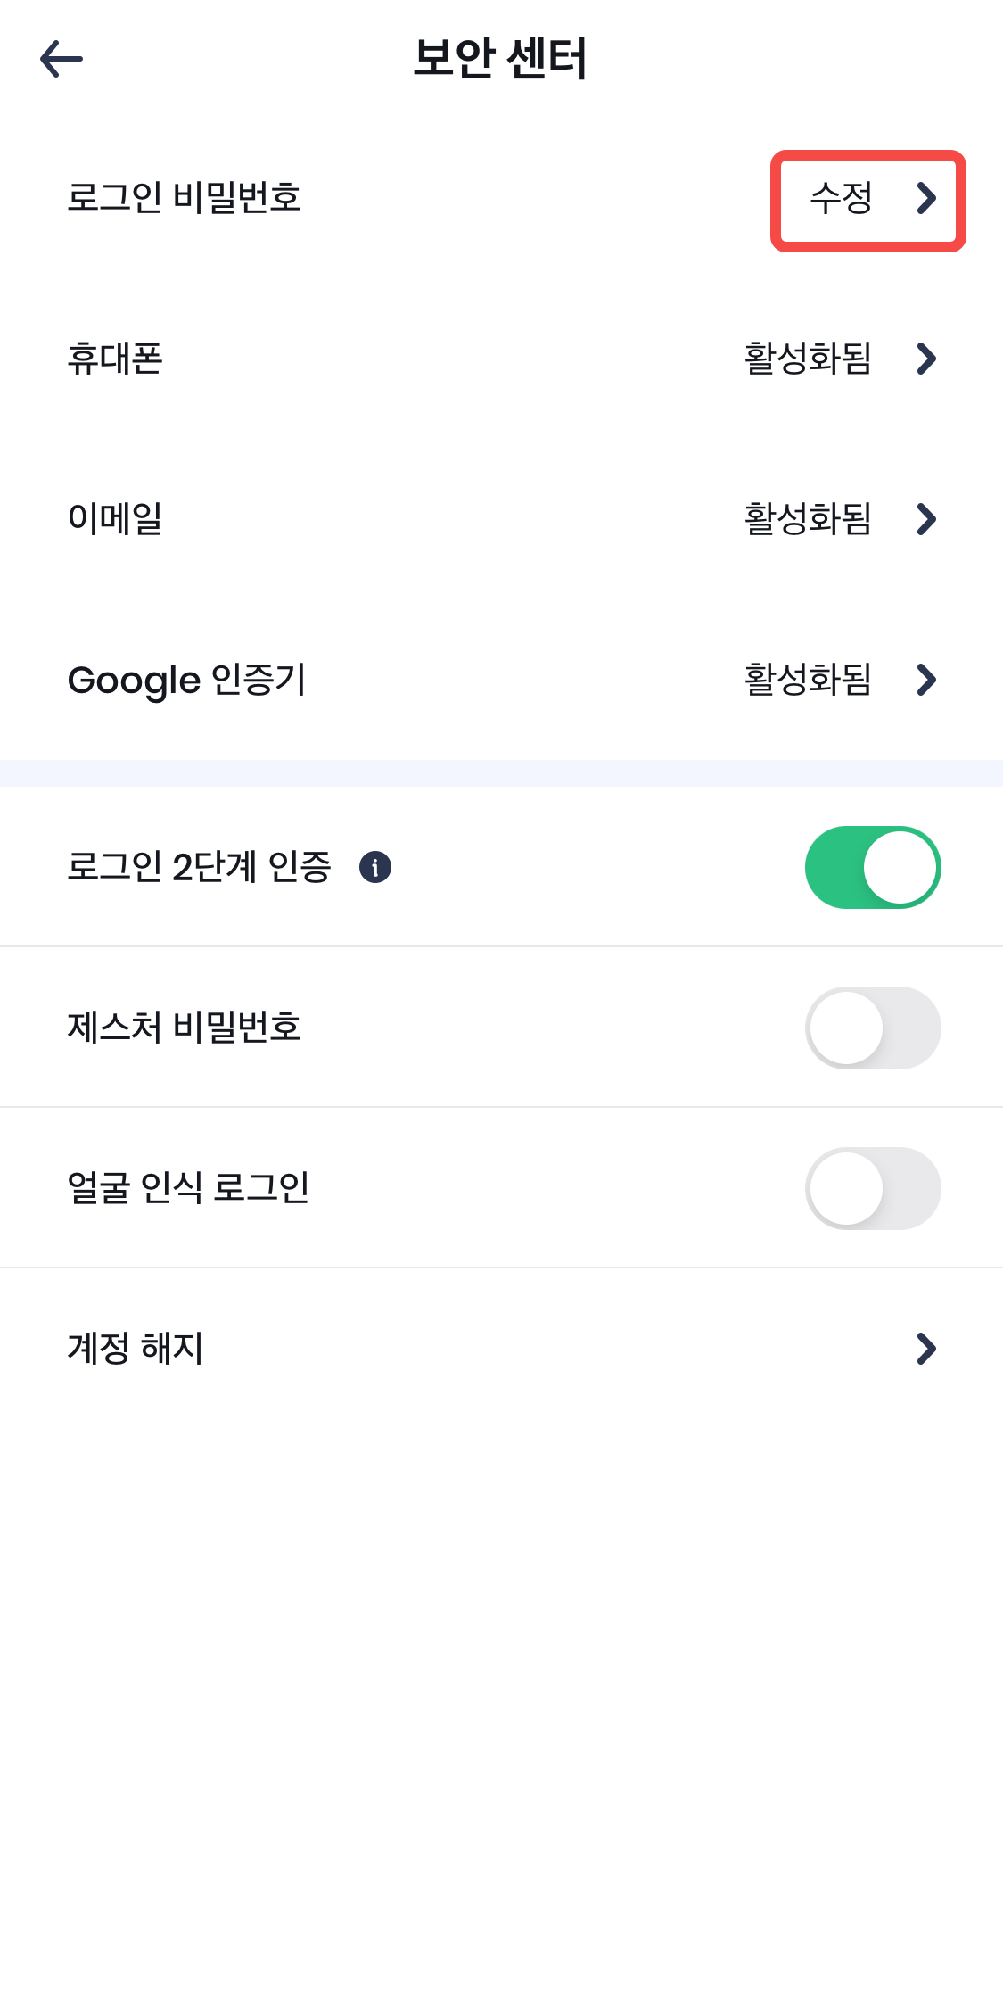Disable the 로그인 2단계 인증 toggle
Viewport: 1003px width, 1990px height.
[x=873, y=867]
